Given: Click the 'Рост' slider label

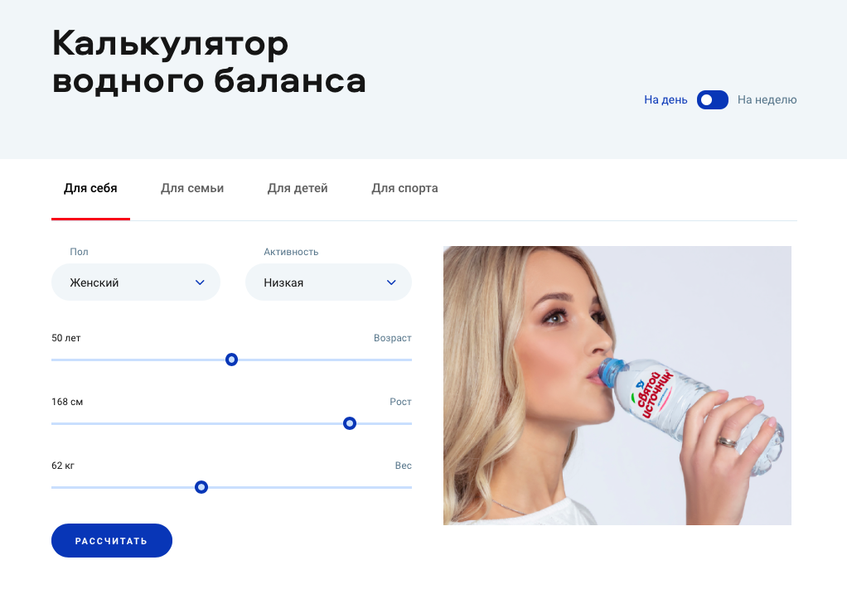Looking at the screenshot, I should coord(401,402).
